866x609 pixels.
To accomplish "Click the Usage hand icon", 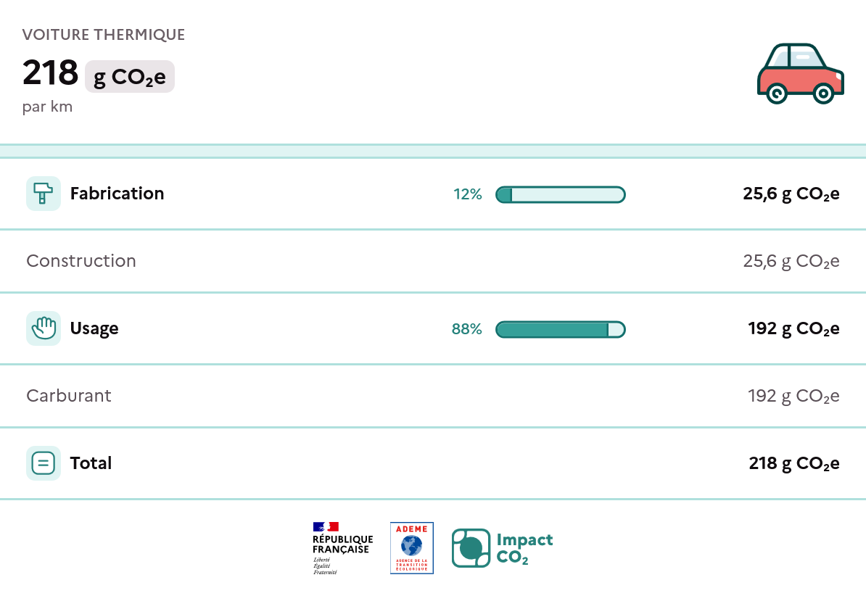I will (44, 328).
